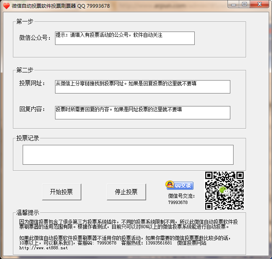Minimize the voting software window
This screenshot has width=272, height=259.
[234, 4]
